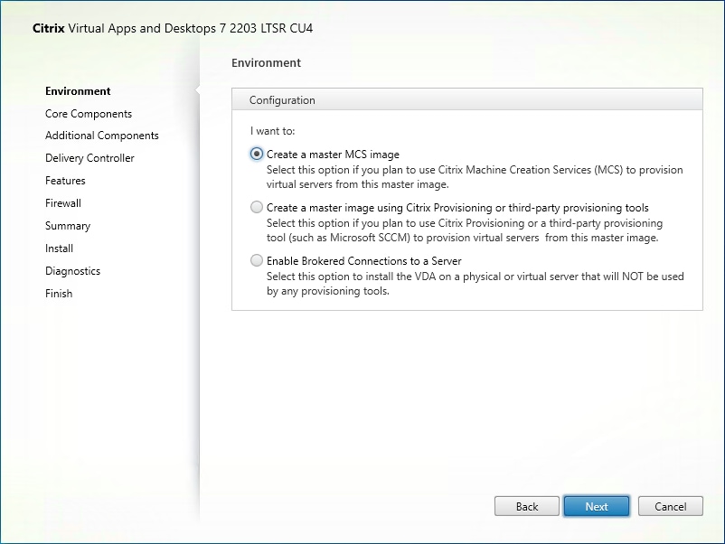Screen dimensions: 725x544
Task: Select the Finish step in the sidebar
Action: click(x=58, y=293)
